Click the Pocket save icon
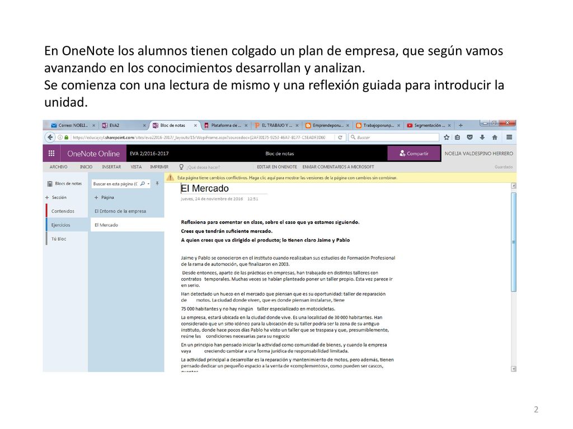 pyautogui.click(x=470, y=137)
